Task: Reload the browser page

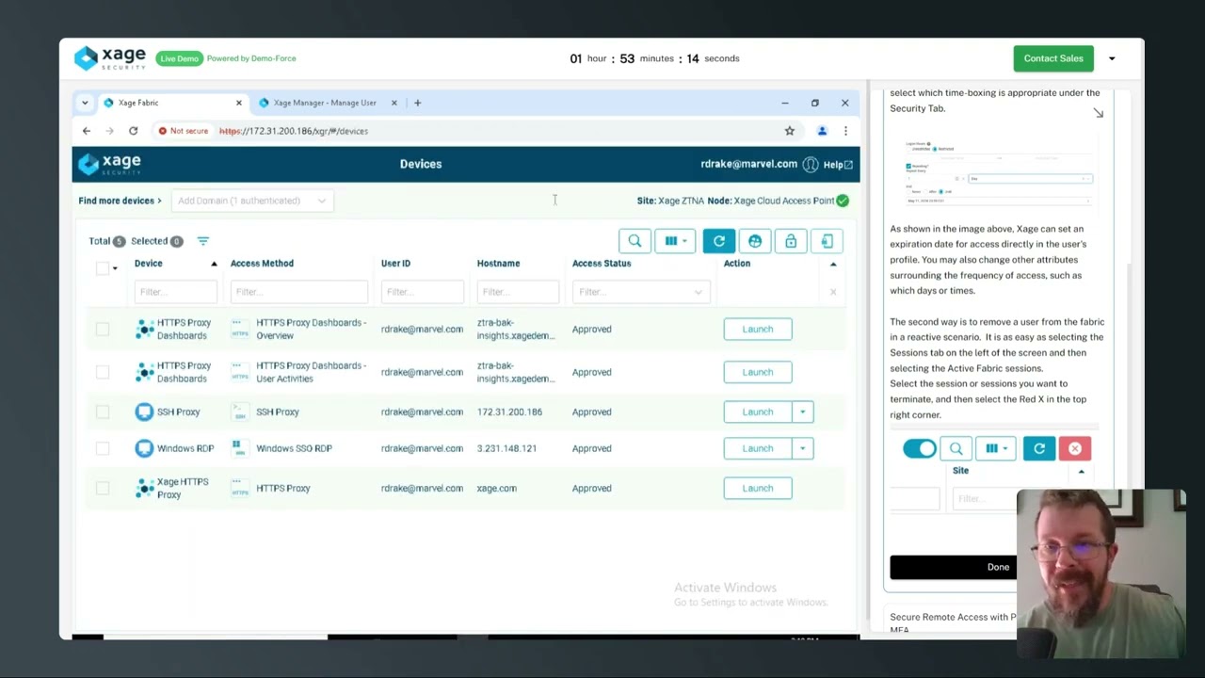Action: click(x=133, y=131)
